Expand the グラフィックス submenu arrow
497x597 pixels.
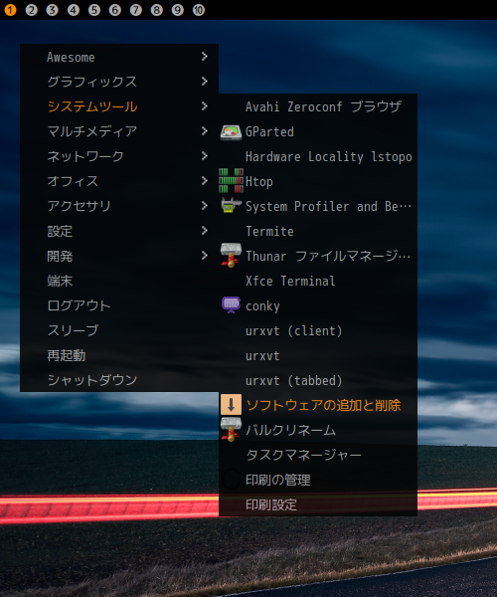pyautogui.click(x=205, y=82)
